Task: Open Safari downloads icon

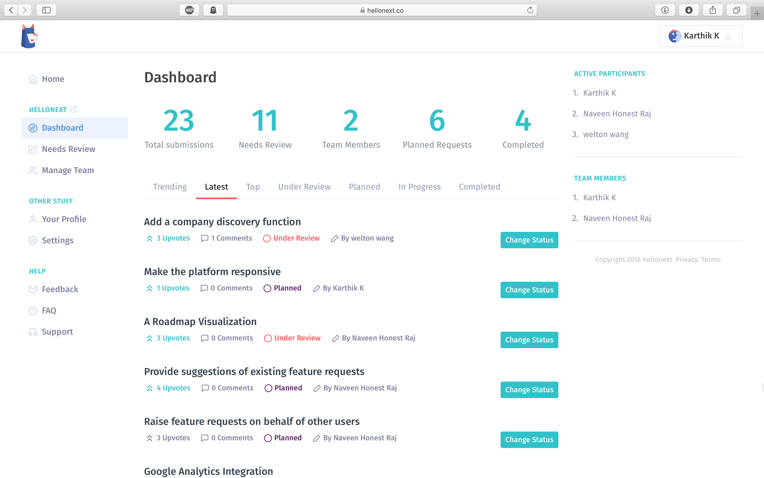Action: [689, 10]
